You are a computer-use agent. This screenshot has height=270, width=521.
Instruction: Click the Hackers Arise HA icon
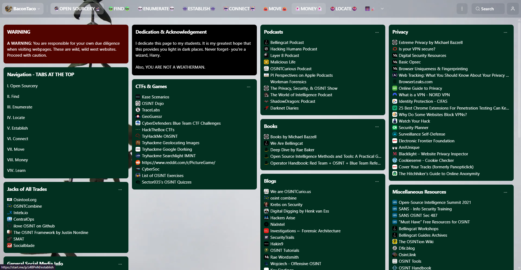pyautogui.click(x=266, y=218)
